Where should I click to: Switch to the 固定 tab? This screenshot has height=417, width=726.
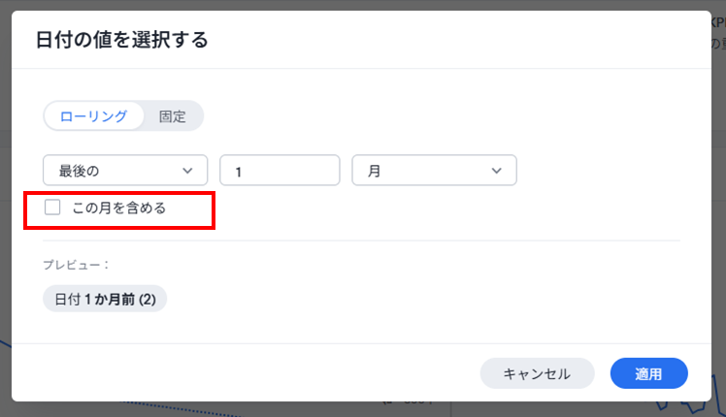tap(173, 116)
